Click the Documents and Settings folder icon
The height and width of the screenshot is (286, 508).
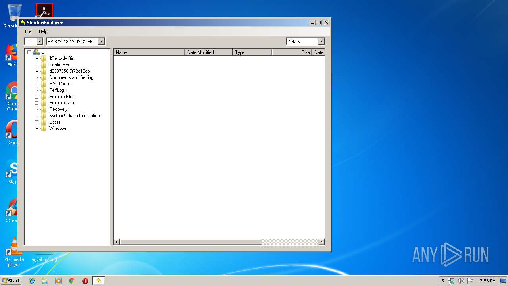pyautogui.click(x=44, y=77)
